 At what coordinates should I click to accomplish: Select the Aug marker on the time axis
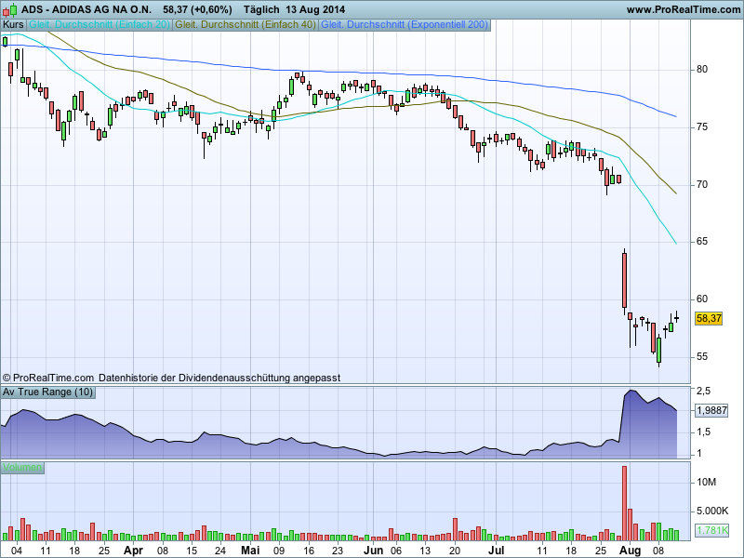pos(632,550)
